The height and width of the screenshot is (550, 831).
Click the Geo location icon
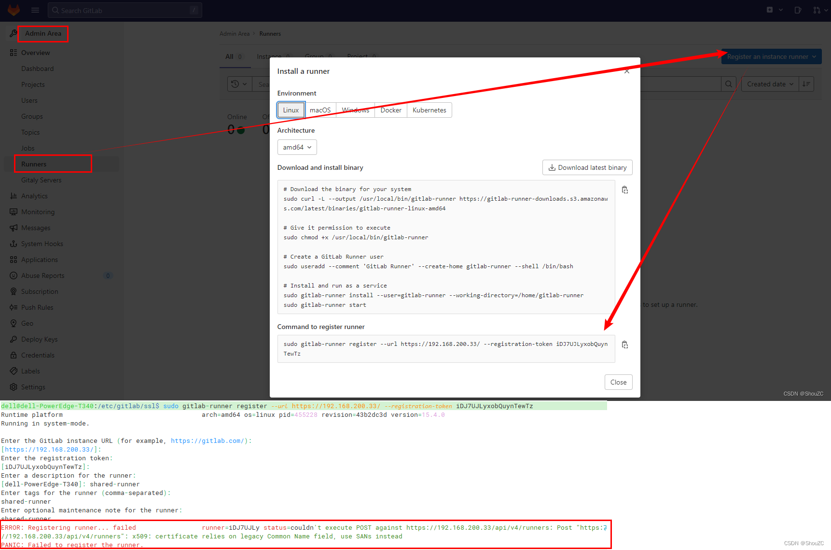click(14, 323)
